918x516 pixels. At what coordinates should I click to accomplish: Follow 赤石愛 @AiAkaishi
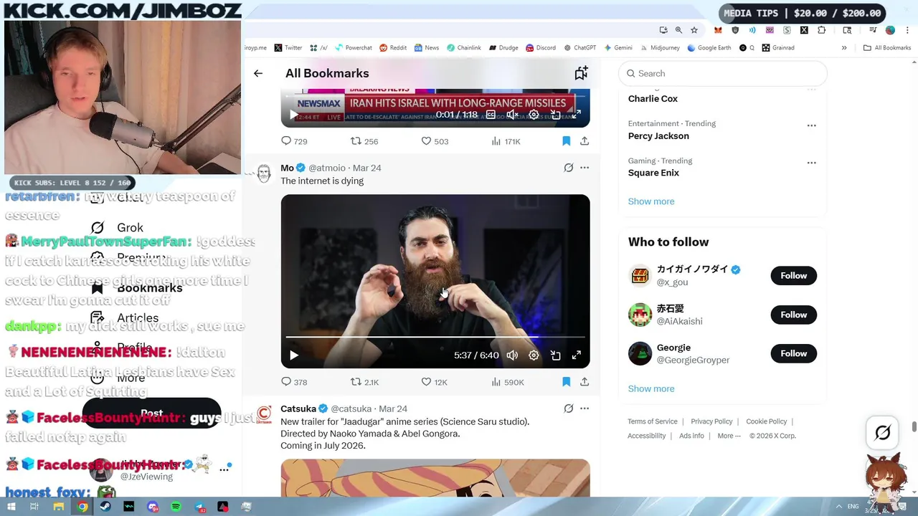click(793, 315)
